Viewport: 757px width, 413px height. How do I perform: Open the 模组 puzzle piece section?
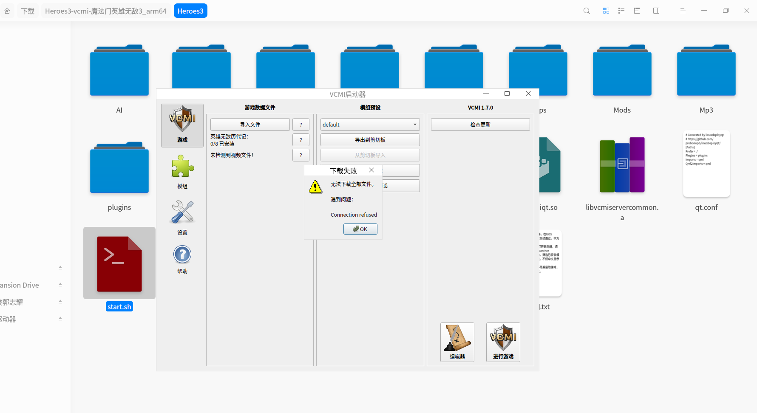coord(182,172)
